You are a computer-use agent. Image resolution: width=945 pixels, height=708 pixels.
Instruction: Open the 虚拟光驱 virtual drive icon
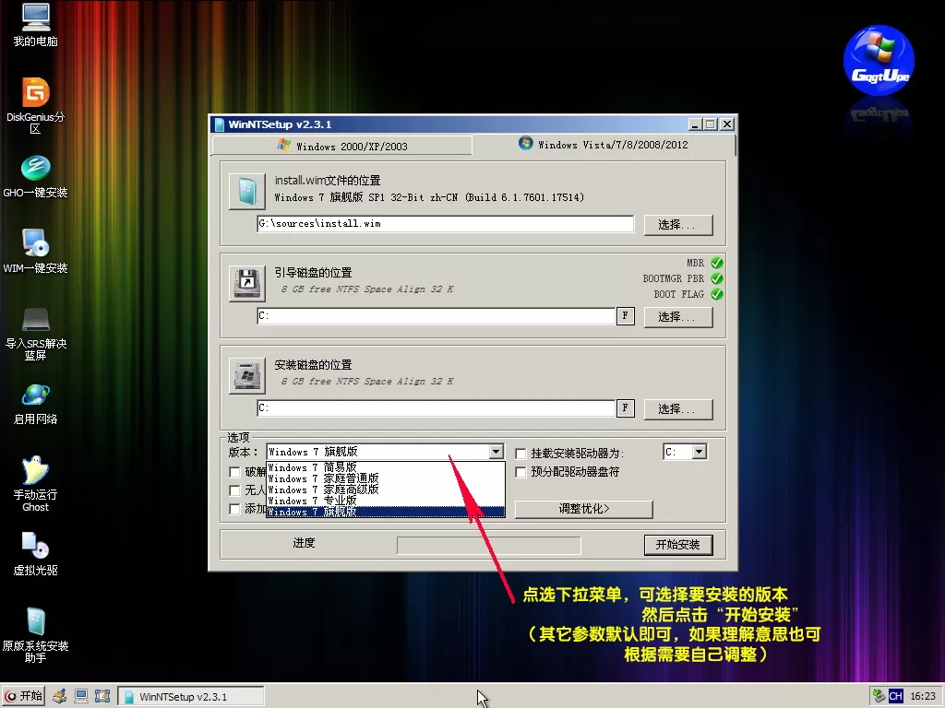click(x=35, y=547)
